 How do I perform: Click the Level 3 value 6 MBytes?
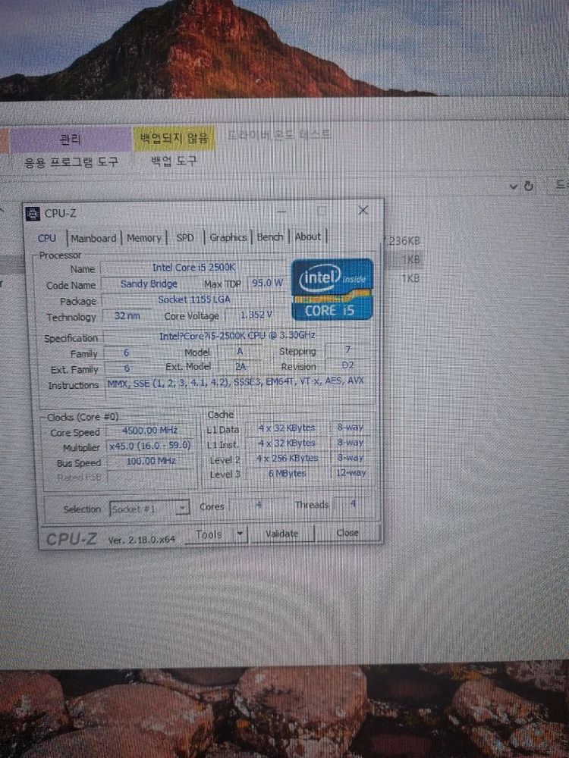(287, 474)
